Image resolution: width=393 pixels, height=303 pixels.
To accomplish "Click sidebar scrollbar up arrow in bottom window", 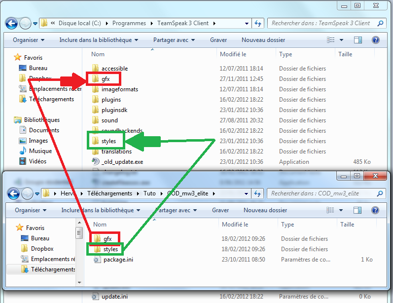I will coord(79,223).
